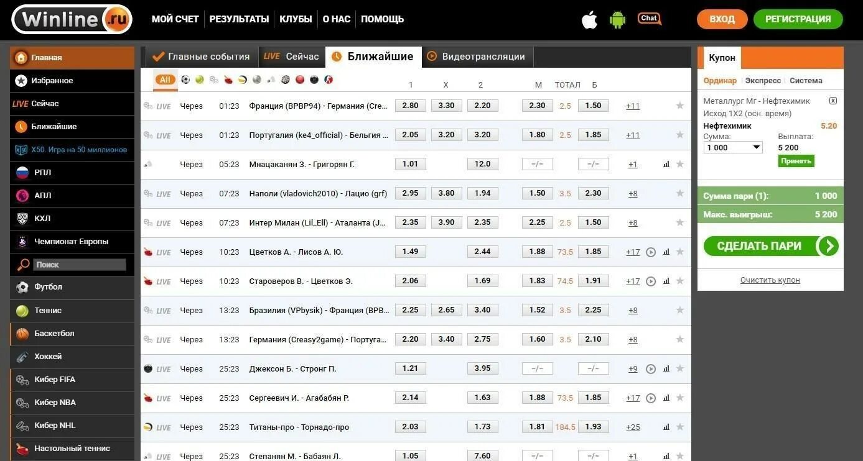Add Франция - Германия match to favorites star
This screenshot has width=863, height=461.
click(680, 106)
